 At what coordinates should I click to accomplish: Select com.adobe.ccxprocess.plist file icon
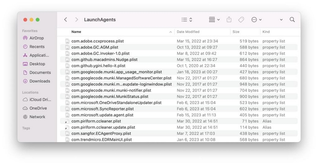coord(67,41)
